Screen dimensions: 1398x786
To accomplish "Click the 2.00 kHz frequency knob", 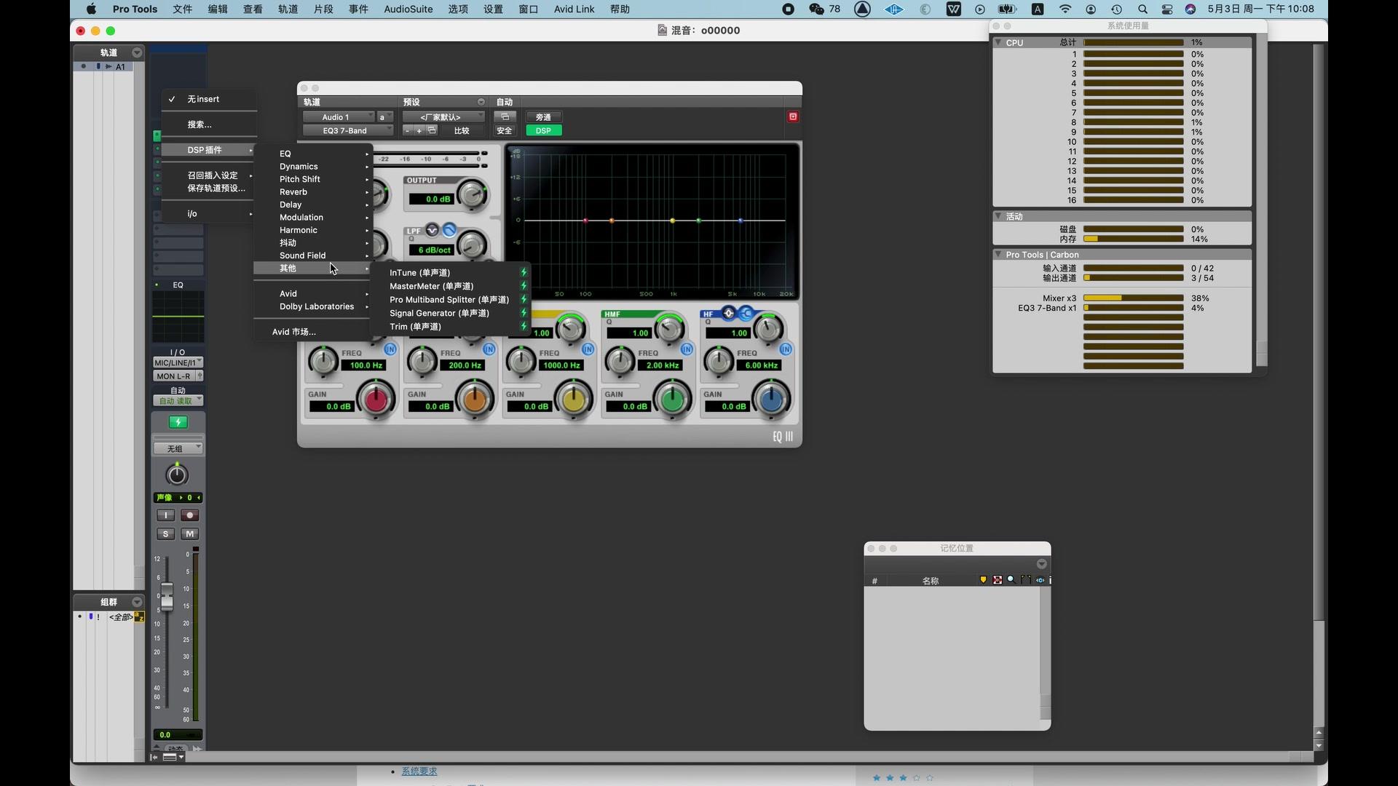I will click(x=620, y=361).
